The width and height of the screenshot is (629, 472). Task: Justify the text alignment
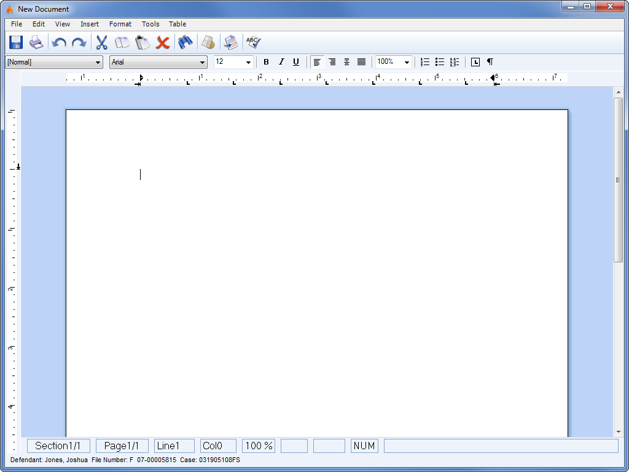pyautogui.click(x=361, y=62)
